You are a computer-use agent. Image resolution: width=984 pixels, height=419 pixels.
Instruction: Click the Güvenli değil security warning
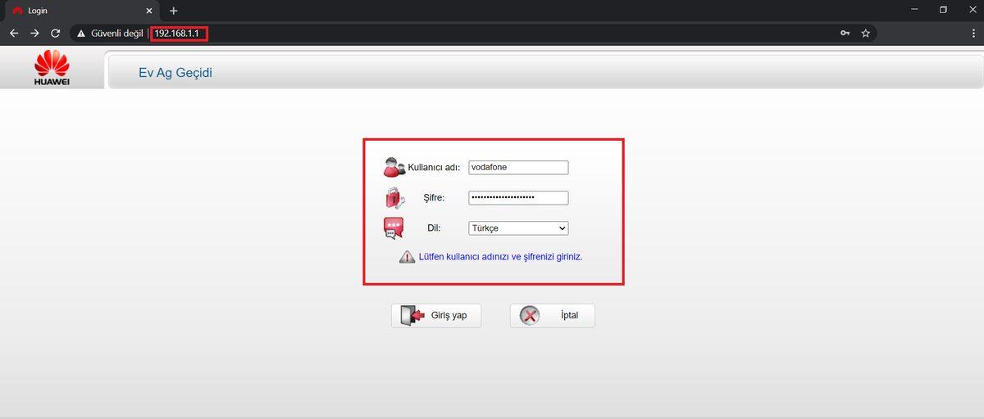(x=110, y=34)
